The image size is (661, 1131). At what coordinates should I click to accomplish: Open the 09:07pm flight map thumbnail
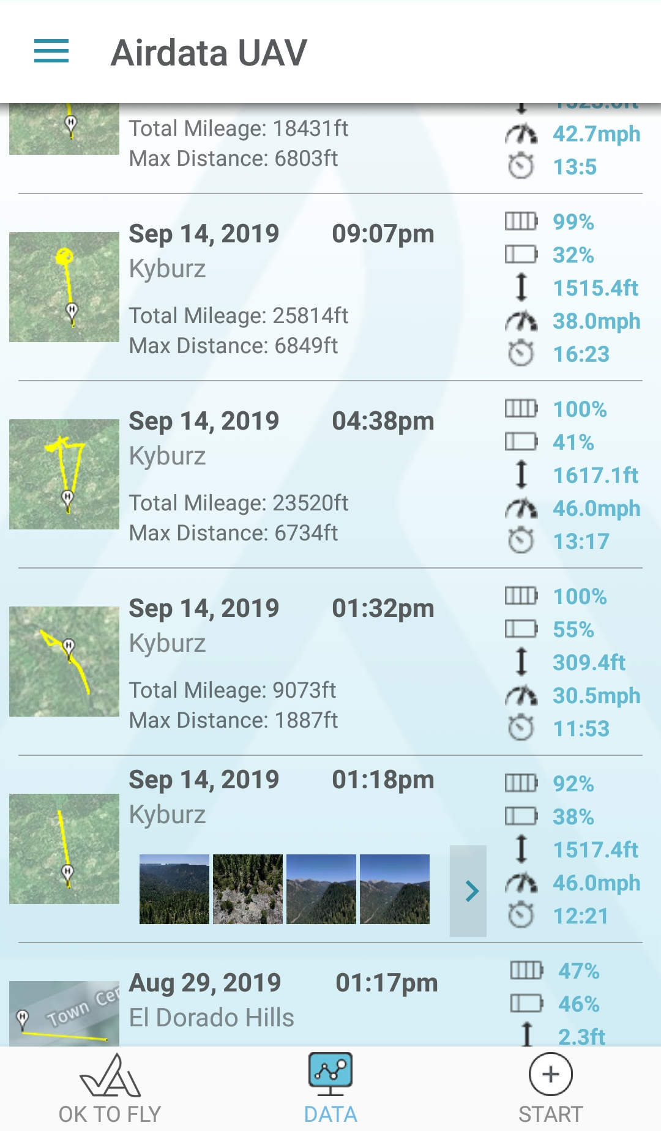(x=64, y=287)
